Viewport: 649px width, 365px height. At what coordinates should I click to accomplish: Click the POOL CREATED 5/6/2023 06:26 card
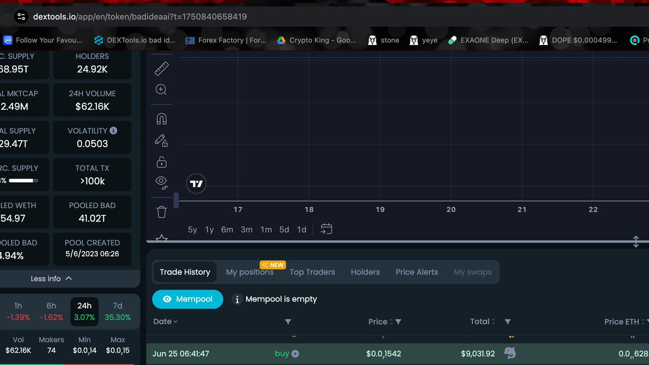point(92,249)
